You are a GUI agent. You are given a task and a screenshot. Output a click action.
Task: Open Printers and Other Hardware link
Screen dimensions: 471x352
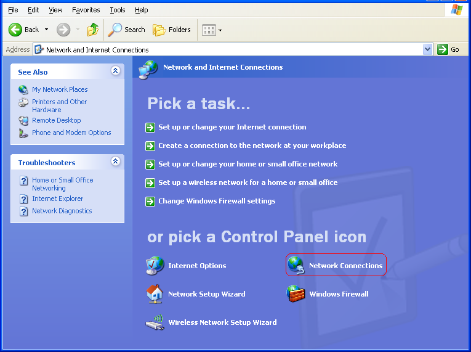pos(60,105)
